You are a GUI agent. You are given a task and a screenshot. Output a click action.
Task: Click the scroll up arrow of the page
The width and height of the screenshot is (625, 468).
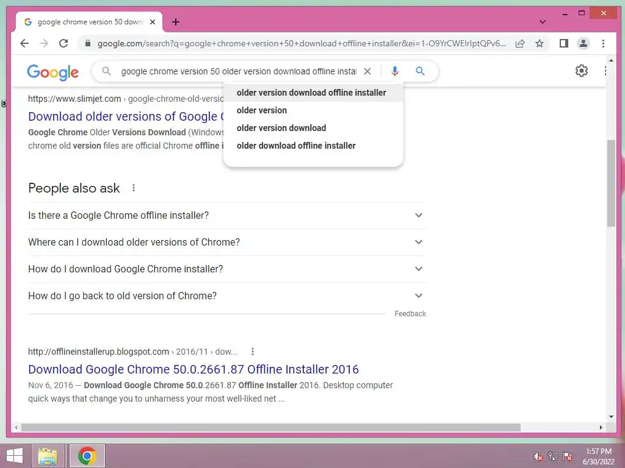(611, 60)
